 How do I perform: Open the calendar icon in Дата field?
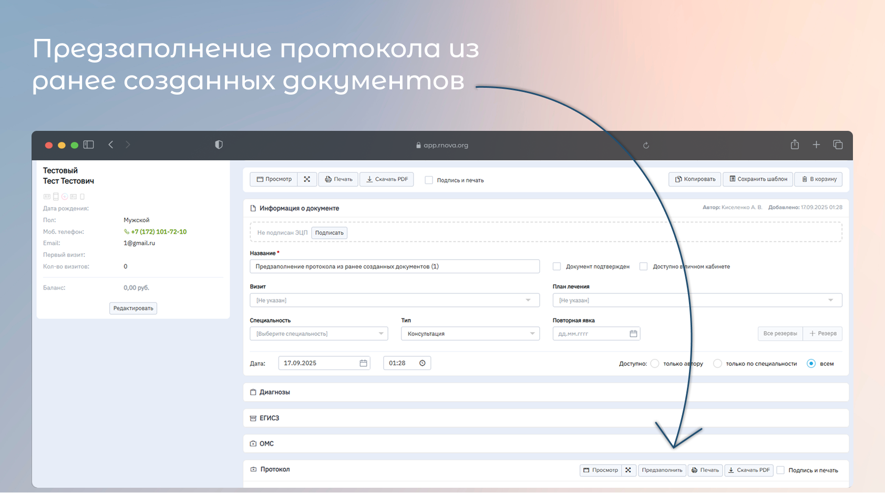[363, 363]
